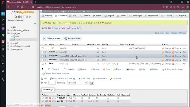This screenshot has width=190, height=107.
Task: Expand mysql database node
Action: pos(8,43)
